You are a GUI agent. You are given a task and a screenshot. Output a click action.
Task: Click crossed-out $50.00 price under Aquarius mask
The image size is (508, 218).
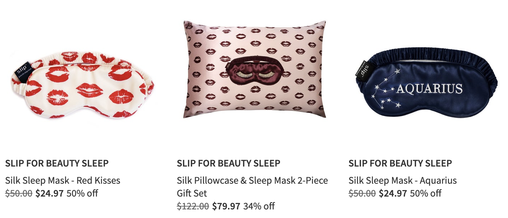click(x=362, y=193)
